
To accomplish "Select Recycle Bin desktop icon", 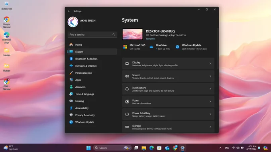I will 6,6.
